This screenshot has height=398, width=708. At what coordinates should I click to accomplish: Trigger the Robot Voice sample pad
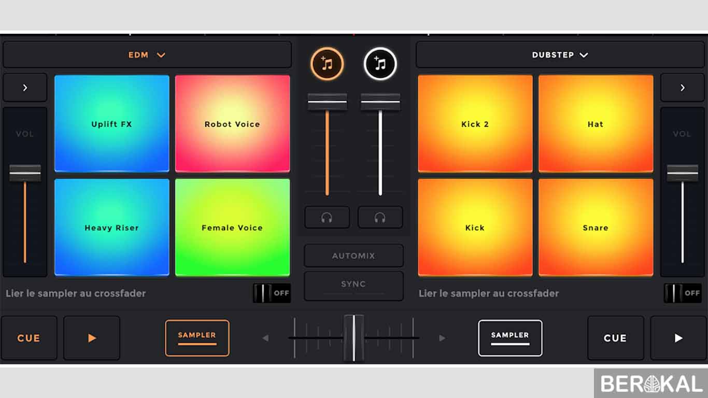(232, 124)
